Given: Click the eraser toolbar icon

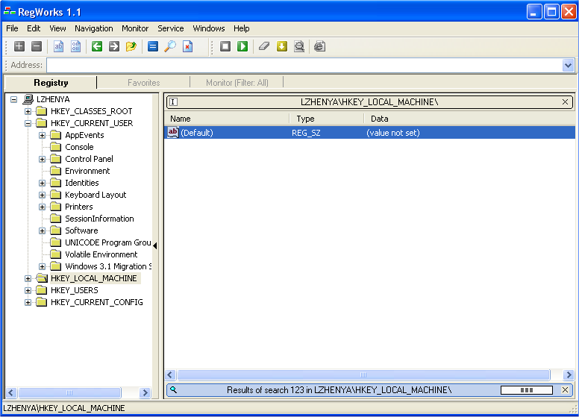Looking at the screenshot, I should [x=264, y=46].
